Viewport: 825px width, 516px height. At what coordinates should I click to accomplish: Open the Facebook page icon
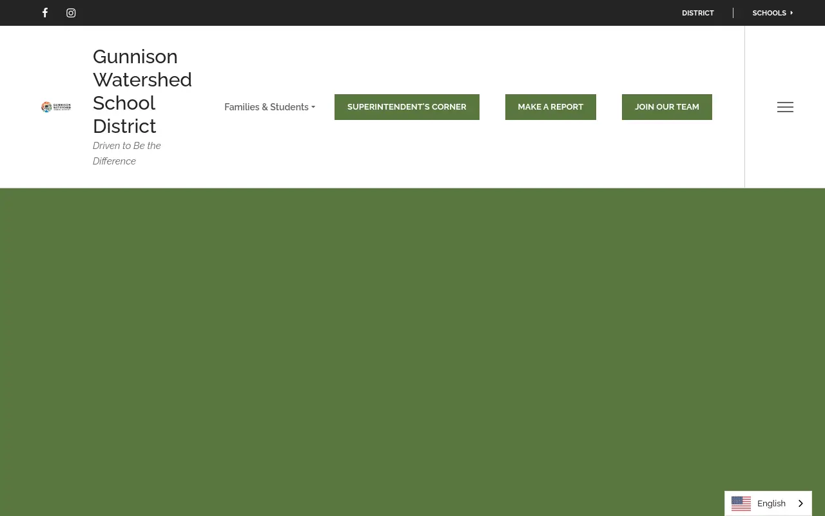click(x=45, y=13)
